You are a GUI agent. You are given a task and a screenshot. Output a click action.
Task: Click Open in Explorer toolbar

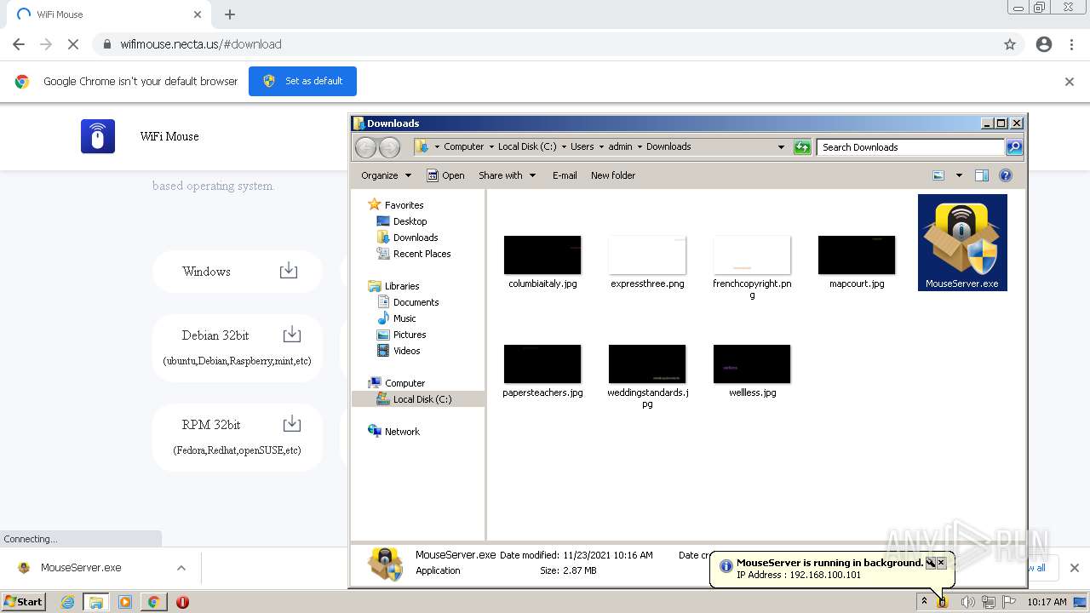coord(445,175)
